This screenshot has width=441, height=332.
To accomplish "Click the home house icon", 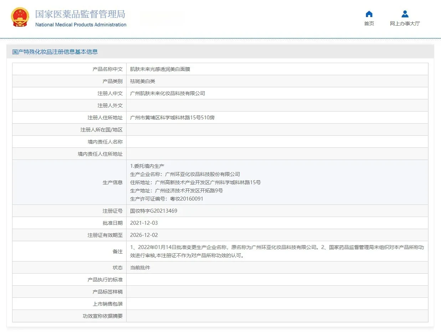I will click(369, 14).
